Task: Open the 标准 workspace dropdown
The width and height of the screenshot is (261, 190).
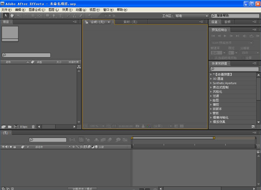Action: pyautogui.click(x=191, y=15)
